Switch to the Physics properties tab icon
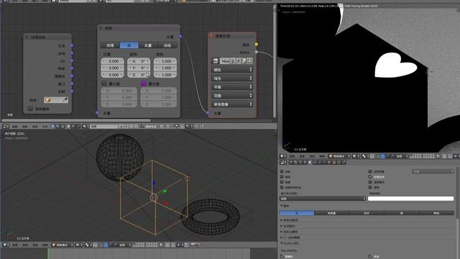460x259 pixels. click(x=344, y=162)
